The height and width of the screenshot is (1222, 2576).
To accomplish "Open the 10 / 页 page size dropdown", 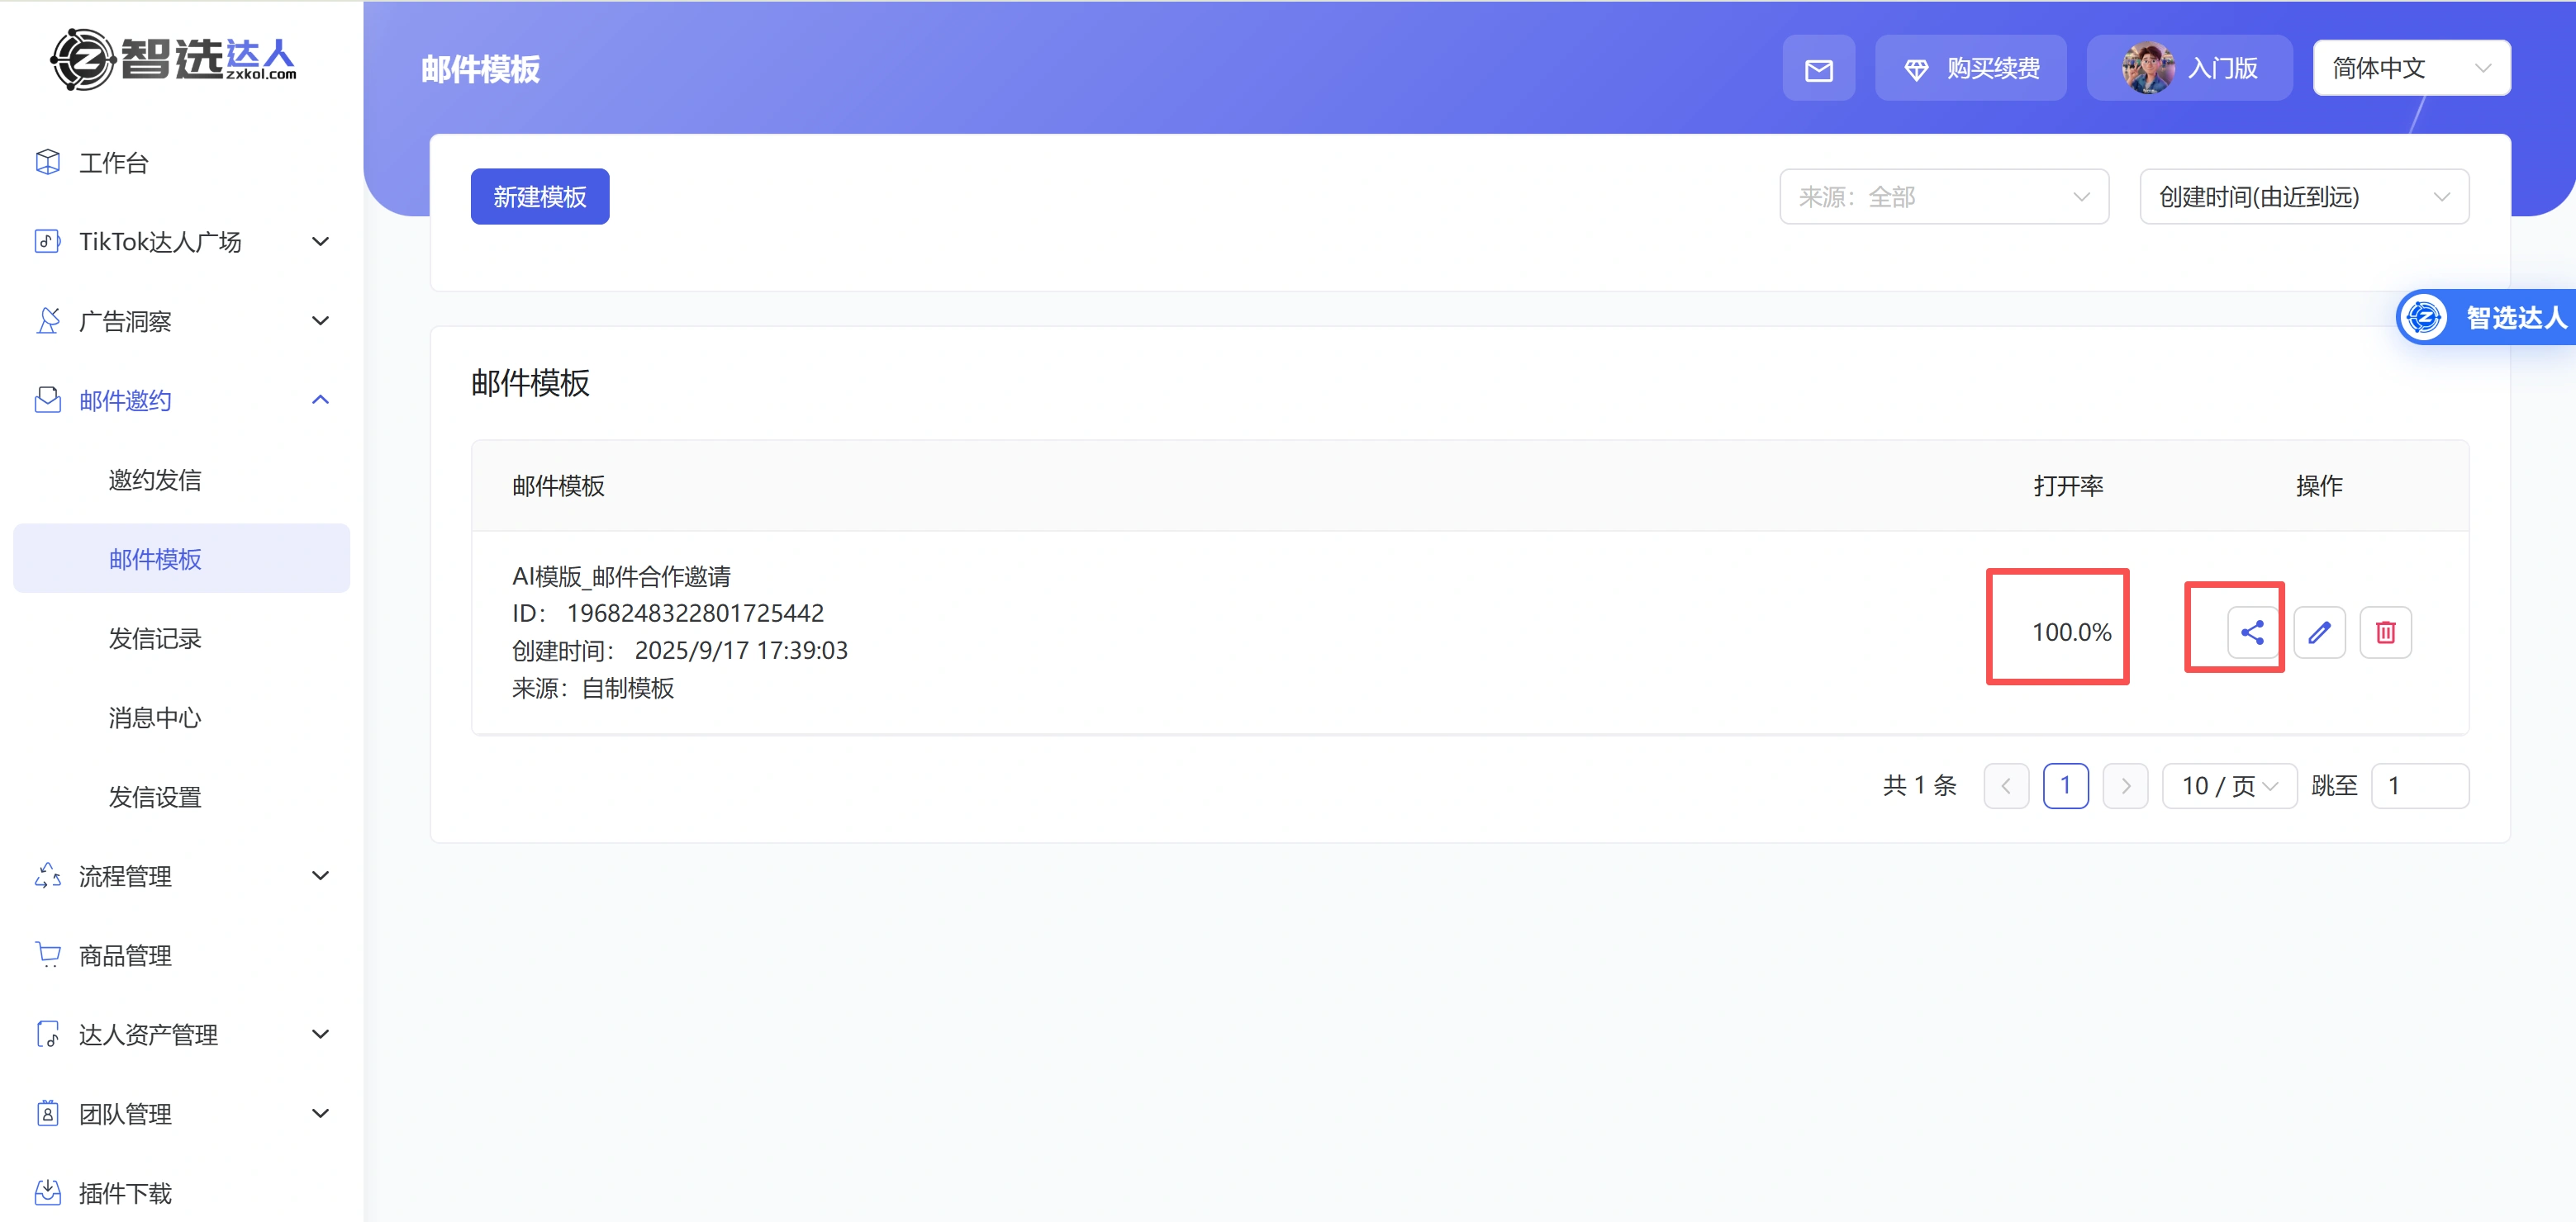I will (2228, 786).
